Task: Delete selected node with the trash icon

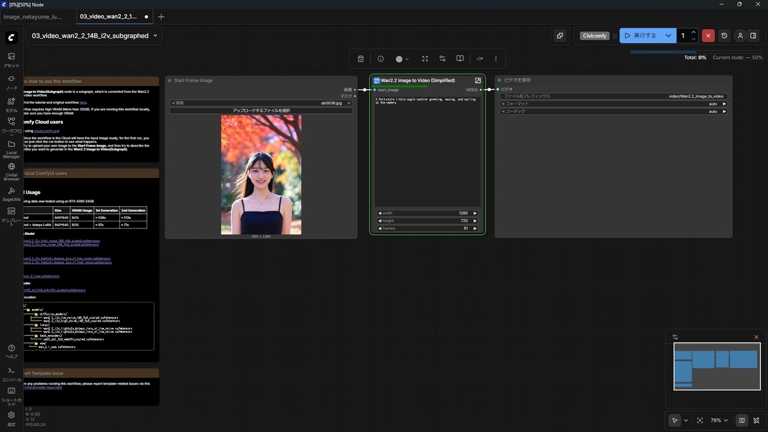Action: [361, 59]
